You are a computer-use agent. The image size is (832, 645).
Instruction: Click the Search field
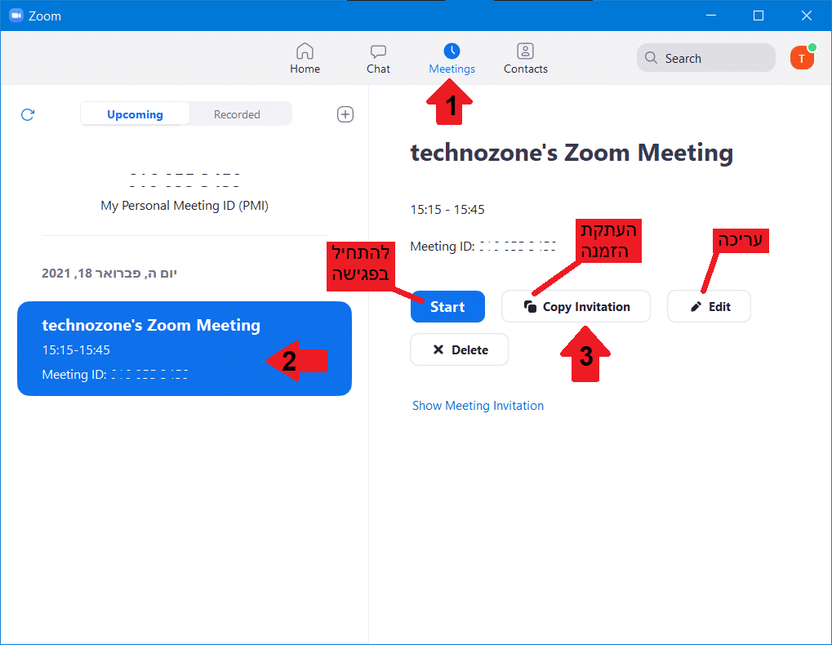point(705,58)
